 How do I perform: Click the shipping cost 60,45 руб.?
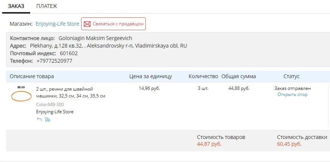289,144
